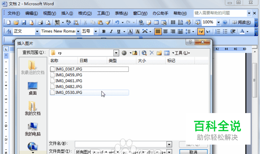Open the line spacing dropdown arrow
This screenshot has width=260, height=154.
click(193, 31)
